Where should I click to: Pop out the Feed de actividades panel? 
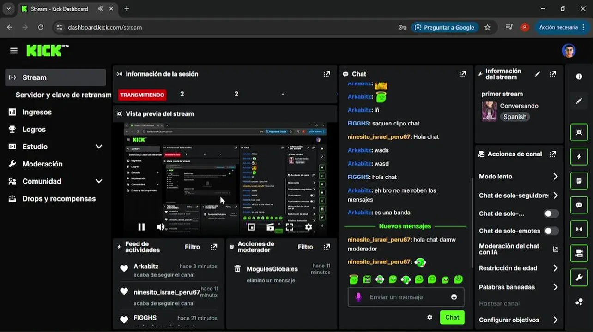click(214, 247)
